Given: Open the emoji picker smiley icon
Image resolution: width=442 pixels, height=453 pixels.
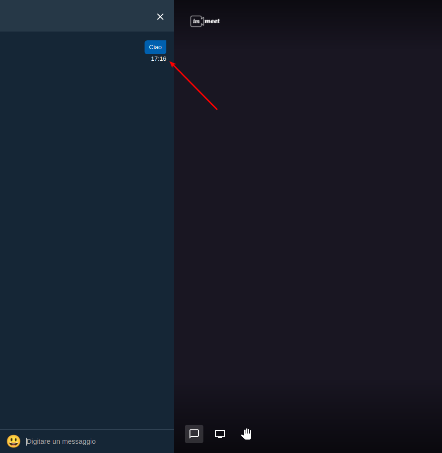Looking at the screenshot, I should click(x=13, y=441).
